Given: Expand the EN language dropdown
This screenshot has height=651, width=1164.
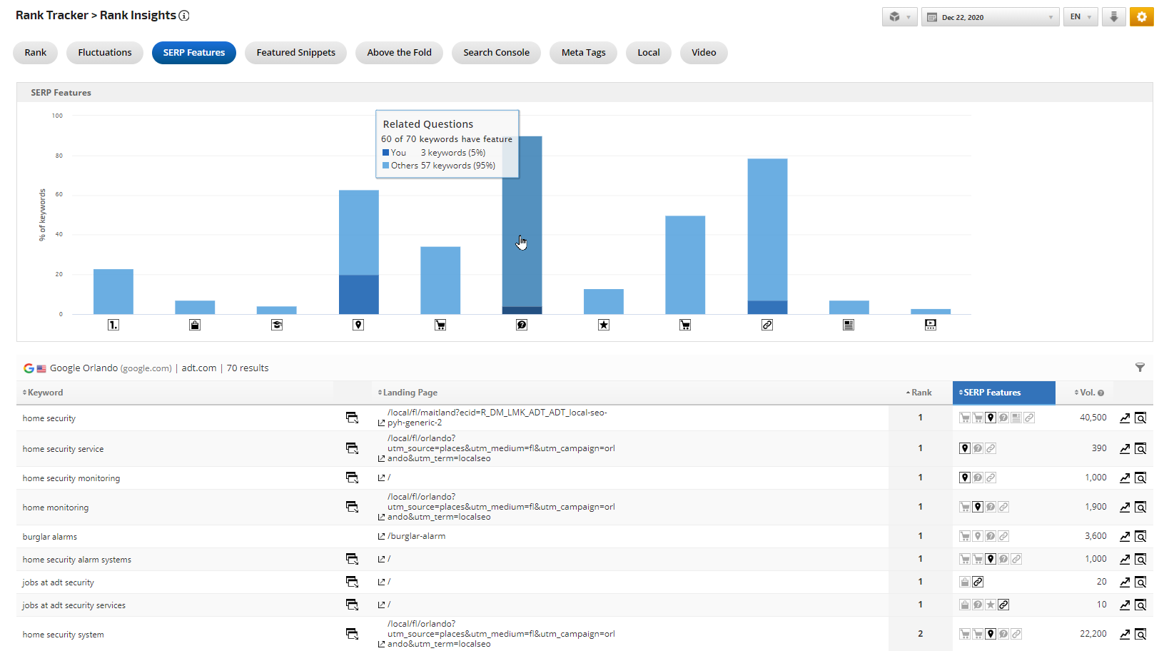Looking at the screenshot, I should (x=1081, y=17).
